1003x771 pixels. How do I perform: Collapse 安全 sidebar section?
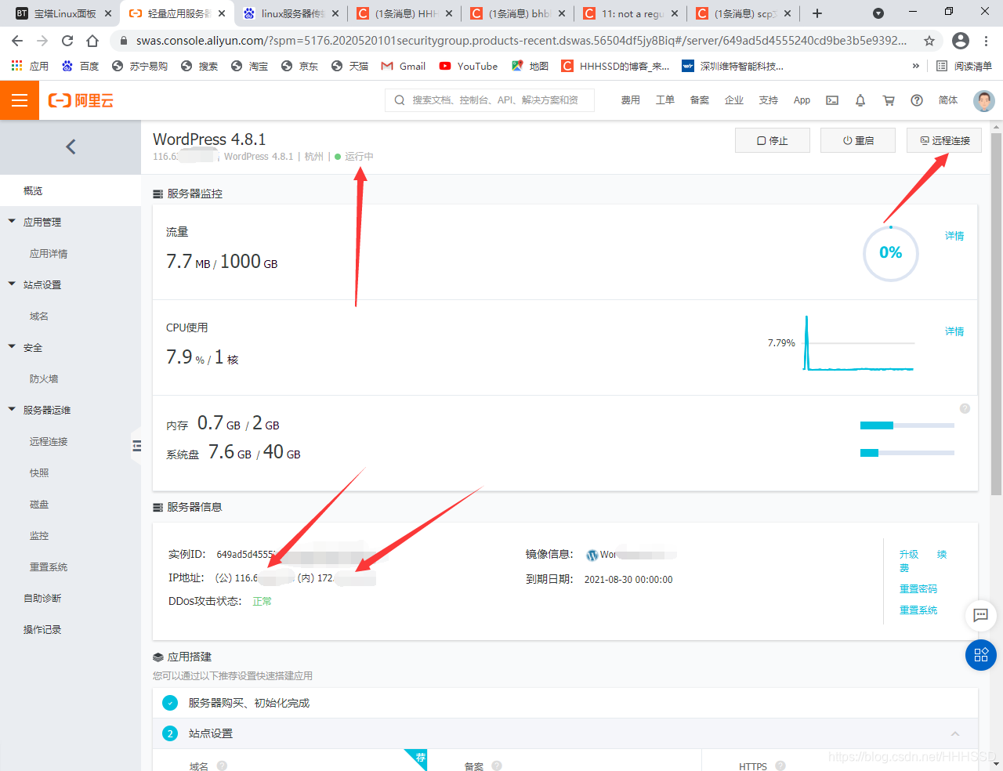coord(12,347)
